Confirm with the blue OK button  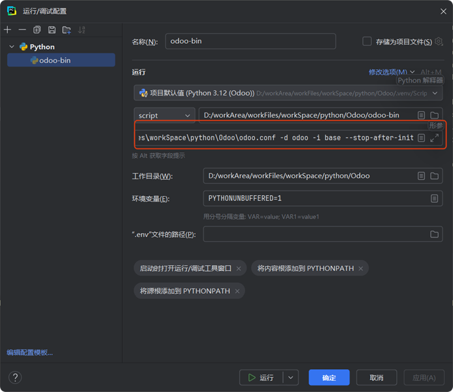pos(329,378)
